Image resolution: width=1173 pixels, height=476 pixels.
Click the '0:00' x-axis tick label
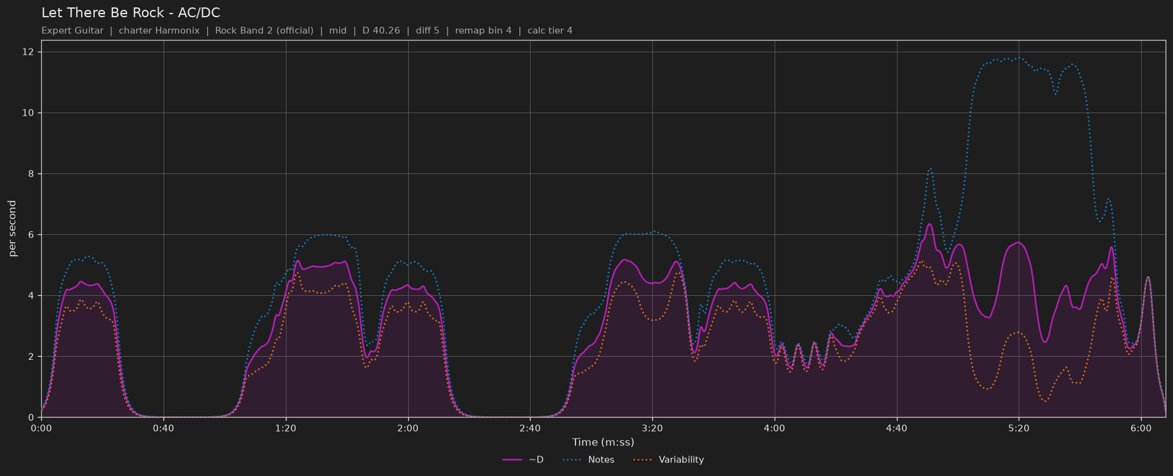tap(41, 429)
